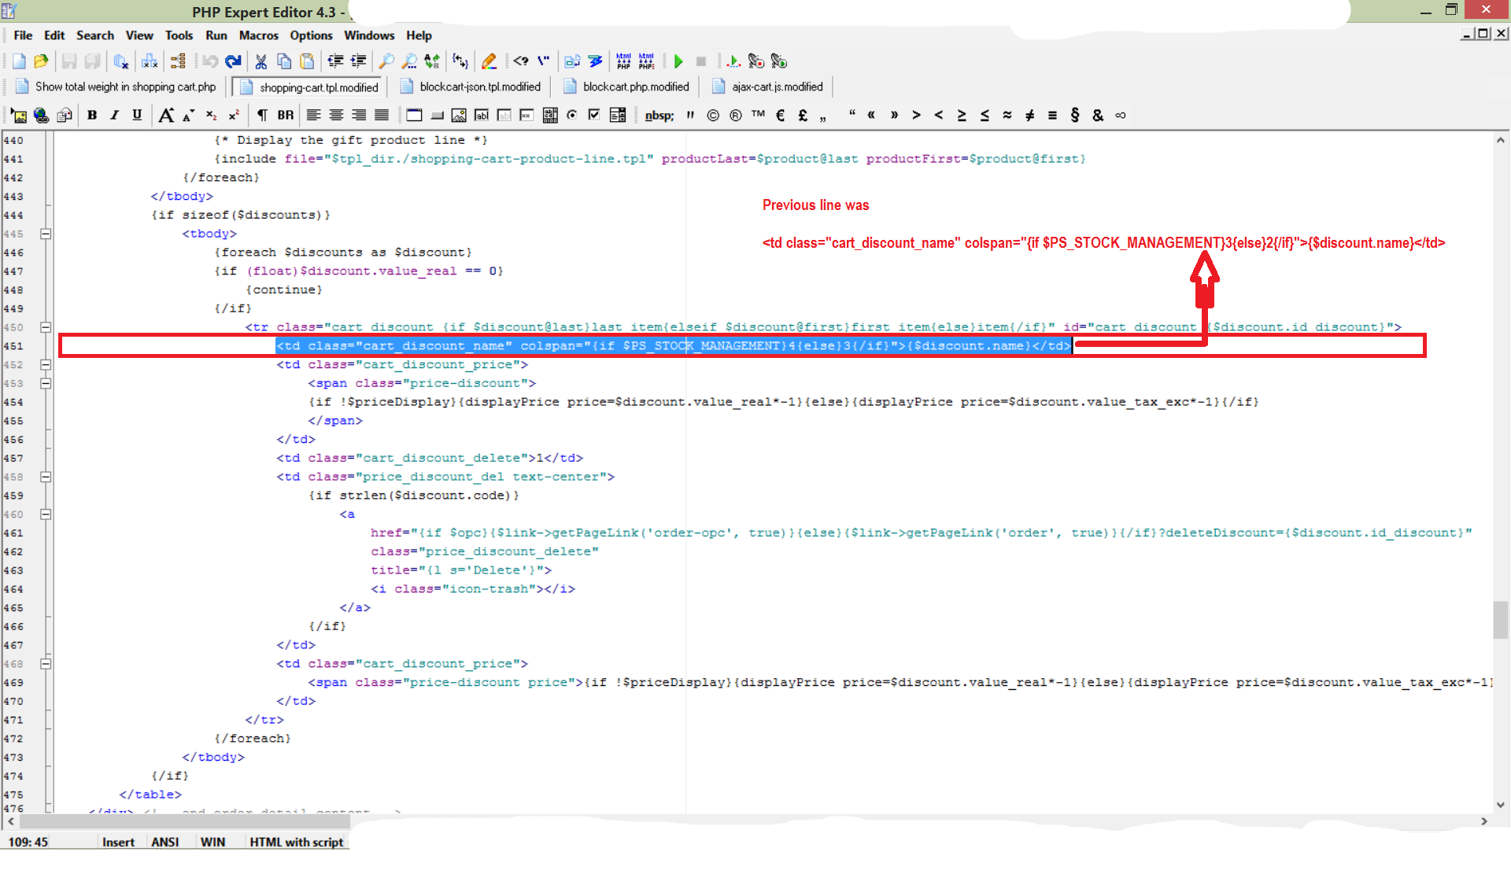The height and width of the screenshot is (885, 1511).
Task: Collapse code fold at line 450
Action: click(46, 327)
